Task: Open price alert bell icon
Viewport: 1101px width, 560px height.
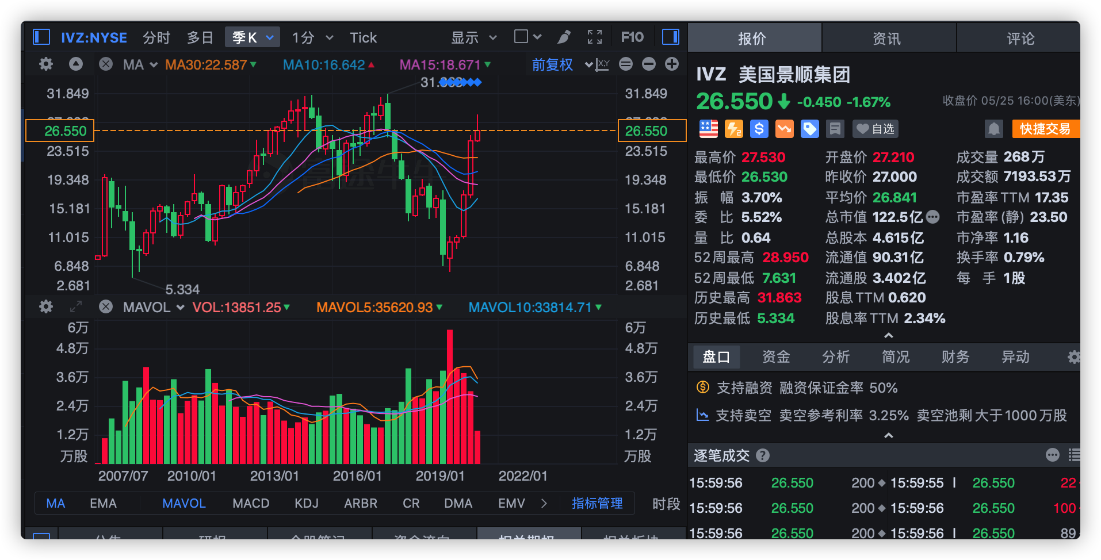Action: click(994, 129)
